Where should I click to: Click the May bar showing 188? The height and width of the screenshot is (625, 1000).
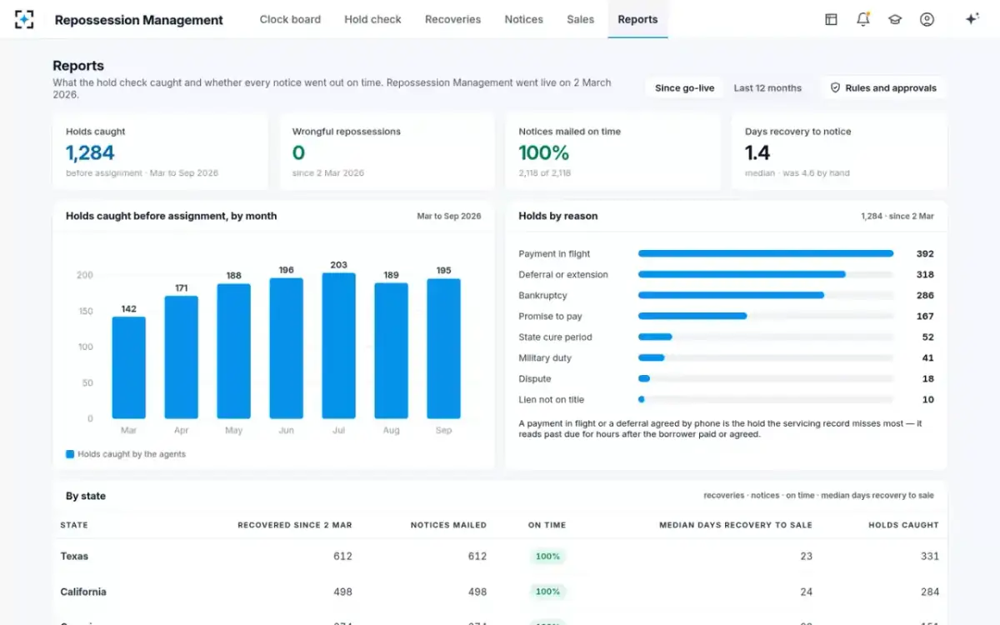[234, 351]
